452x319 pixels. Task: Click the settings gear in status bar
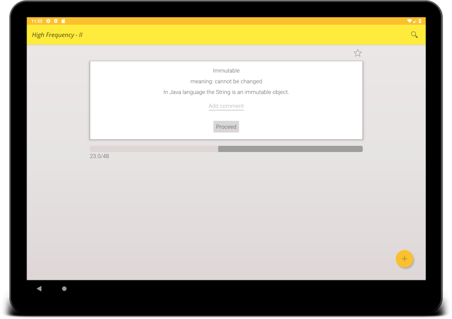click(48, 21)
